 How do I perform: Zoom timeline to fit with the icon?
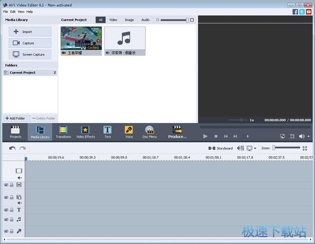tap(305, 148)
